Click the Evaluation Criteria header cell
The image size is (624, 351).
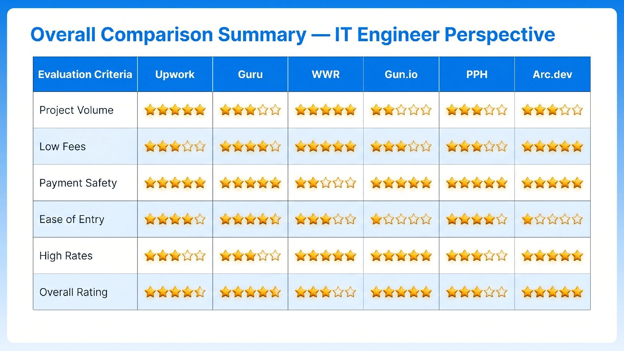85,74
